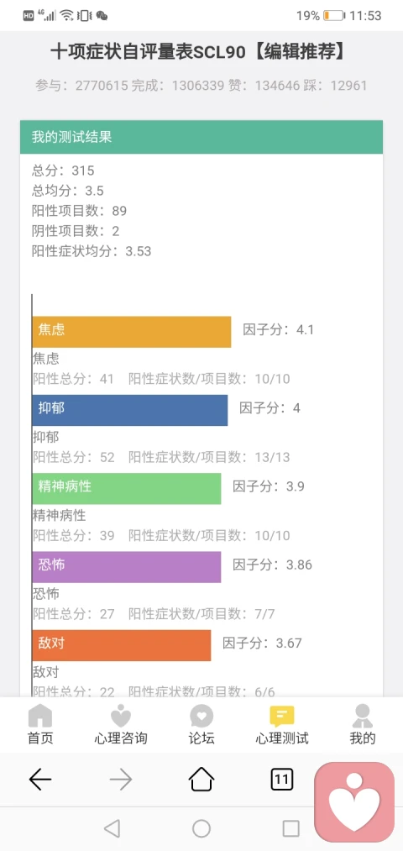Select the purple 恐怖 bar
This screenshot has height=851, width=403.
pyautogui.click(x=127, y=567)
